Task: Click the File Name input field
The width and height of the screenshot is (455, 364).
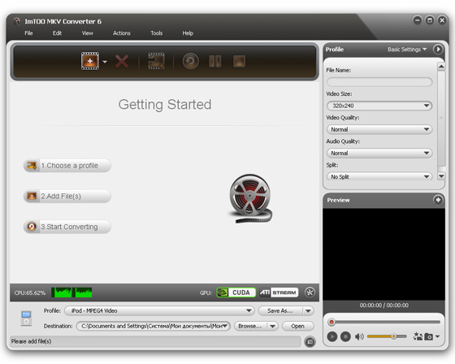Action: click(379, 82)
